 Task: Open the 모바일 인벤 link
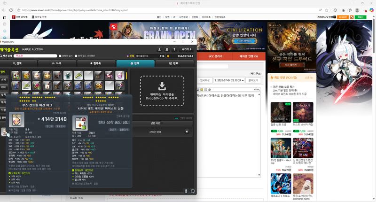(39, 17)
